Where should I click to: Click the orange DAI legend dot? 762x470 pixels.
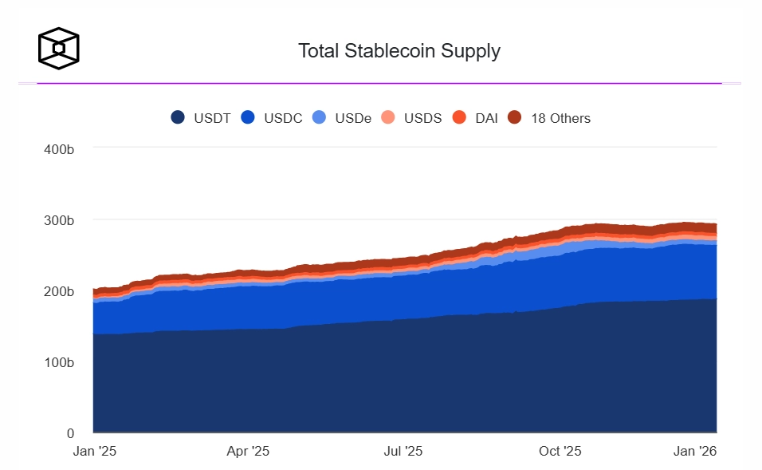point(459,118)
